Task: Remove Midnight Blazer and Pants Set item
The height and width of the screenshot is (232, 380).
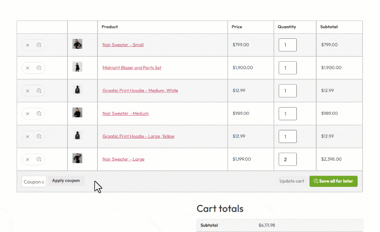Action: [27, 67]
